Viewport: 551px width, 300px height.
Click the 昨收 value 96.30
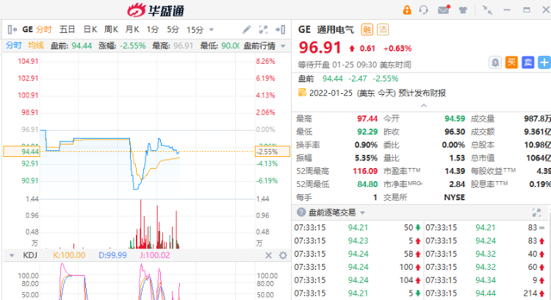pyautogui.click(x=455, y=132)
